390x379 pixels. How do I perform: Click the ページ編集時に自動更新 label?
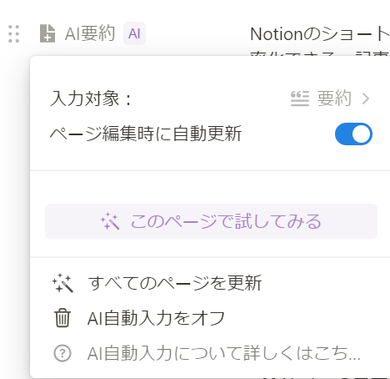[x=146, y=134]
